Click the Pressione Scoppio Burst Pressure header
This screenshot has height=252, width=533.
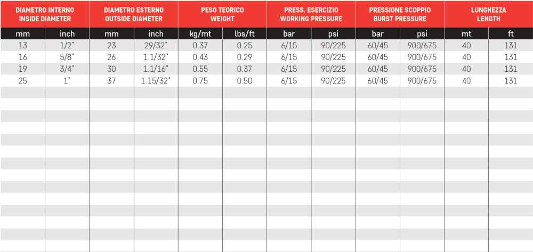400,14
